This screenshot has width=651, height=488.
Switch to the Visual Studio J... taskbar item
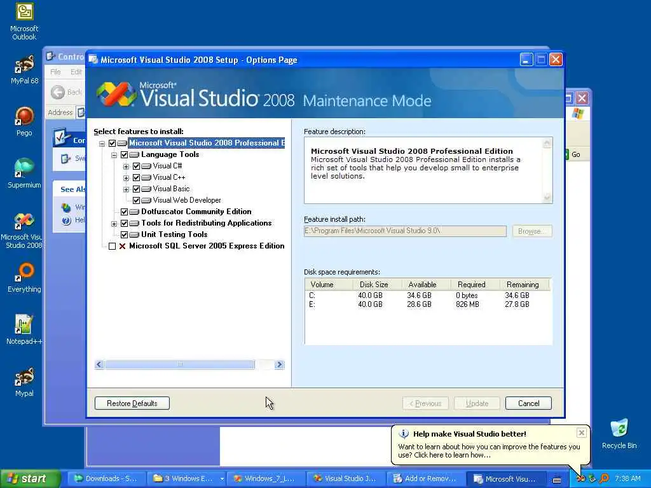(345, 478)
